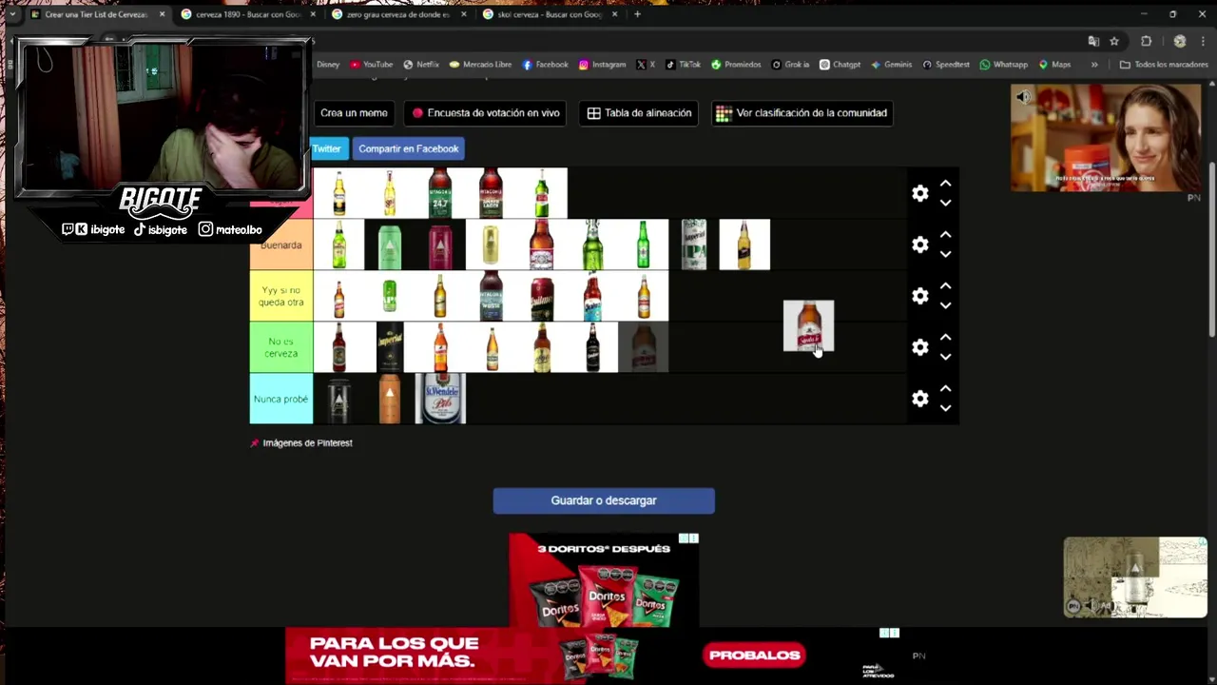The width and height of the screenshot is (1217, 685).
Task: Open the YouTube bookmark
Action: (x=371, y=65)
